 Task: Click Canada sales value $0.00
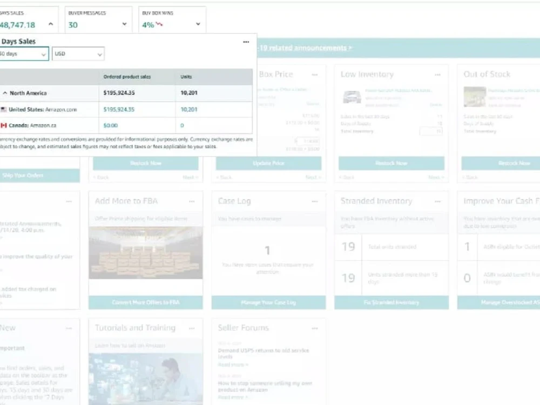111,125
